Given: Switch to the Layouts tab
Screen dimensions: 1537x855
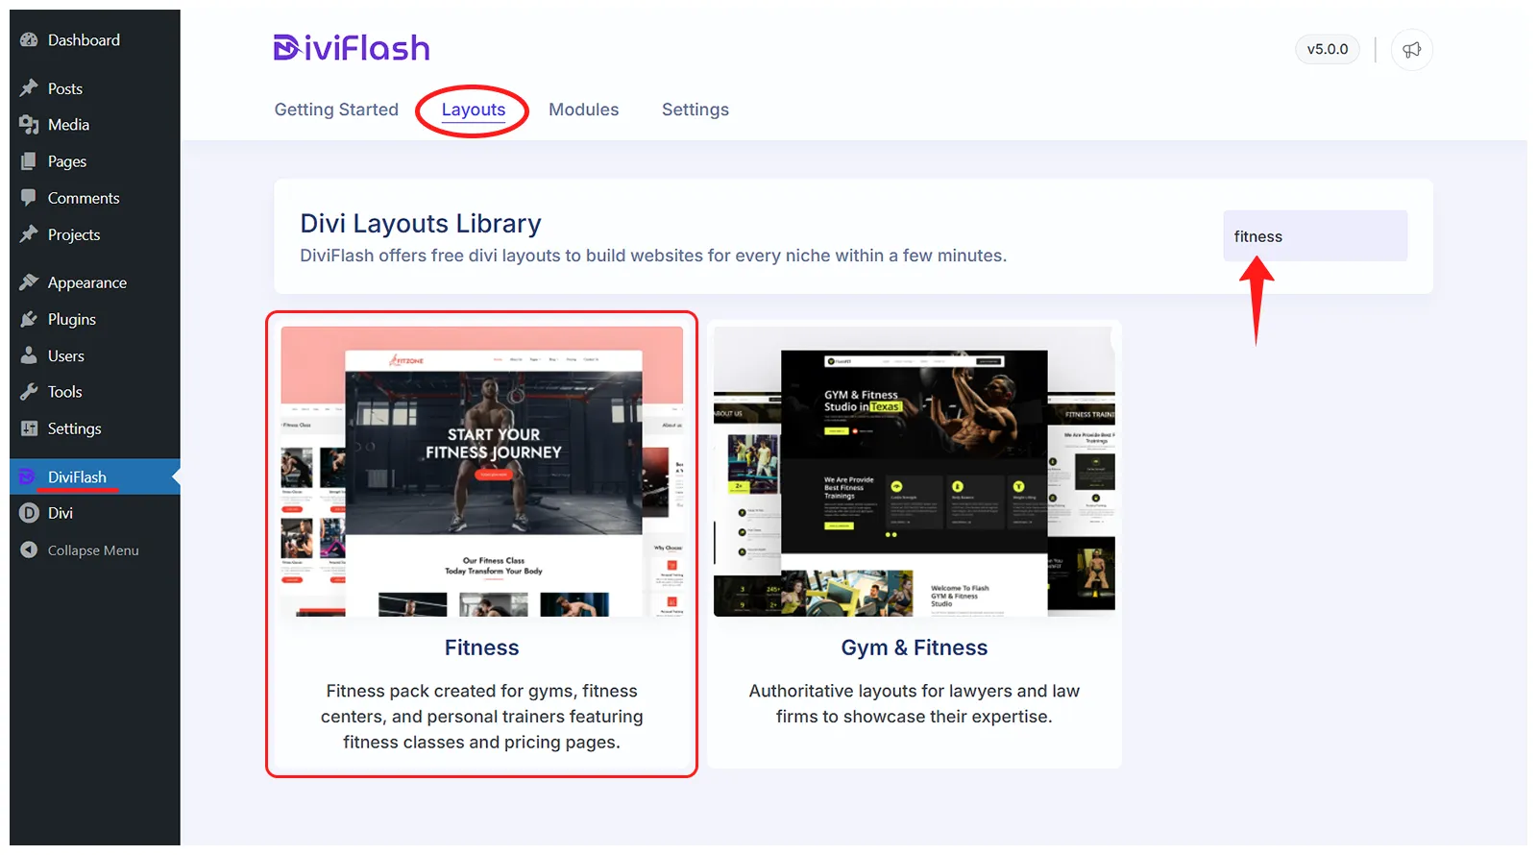Looking at the screenshot, I should 473,110.
